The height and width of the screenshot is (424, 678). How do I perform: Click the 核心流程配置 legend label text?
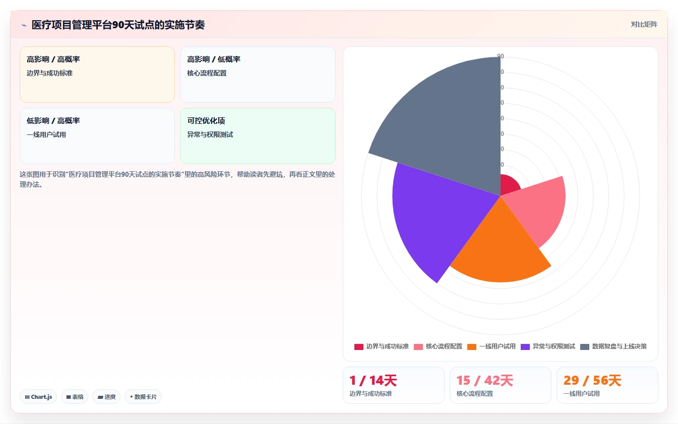pyautogui.click(x=444, y=346)
